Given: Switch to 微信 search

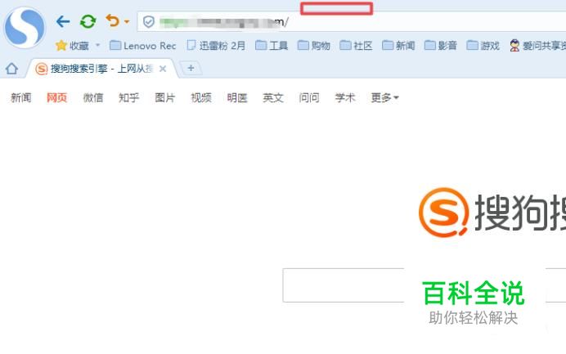Looking at the screenshot, I should coord(93,97).
